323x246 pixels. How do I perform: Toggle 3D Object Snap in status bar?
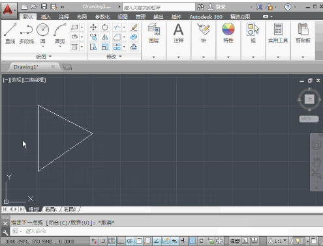(147, 241)
